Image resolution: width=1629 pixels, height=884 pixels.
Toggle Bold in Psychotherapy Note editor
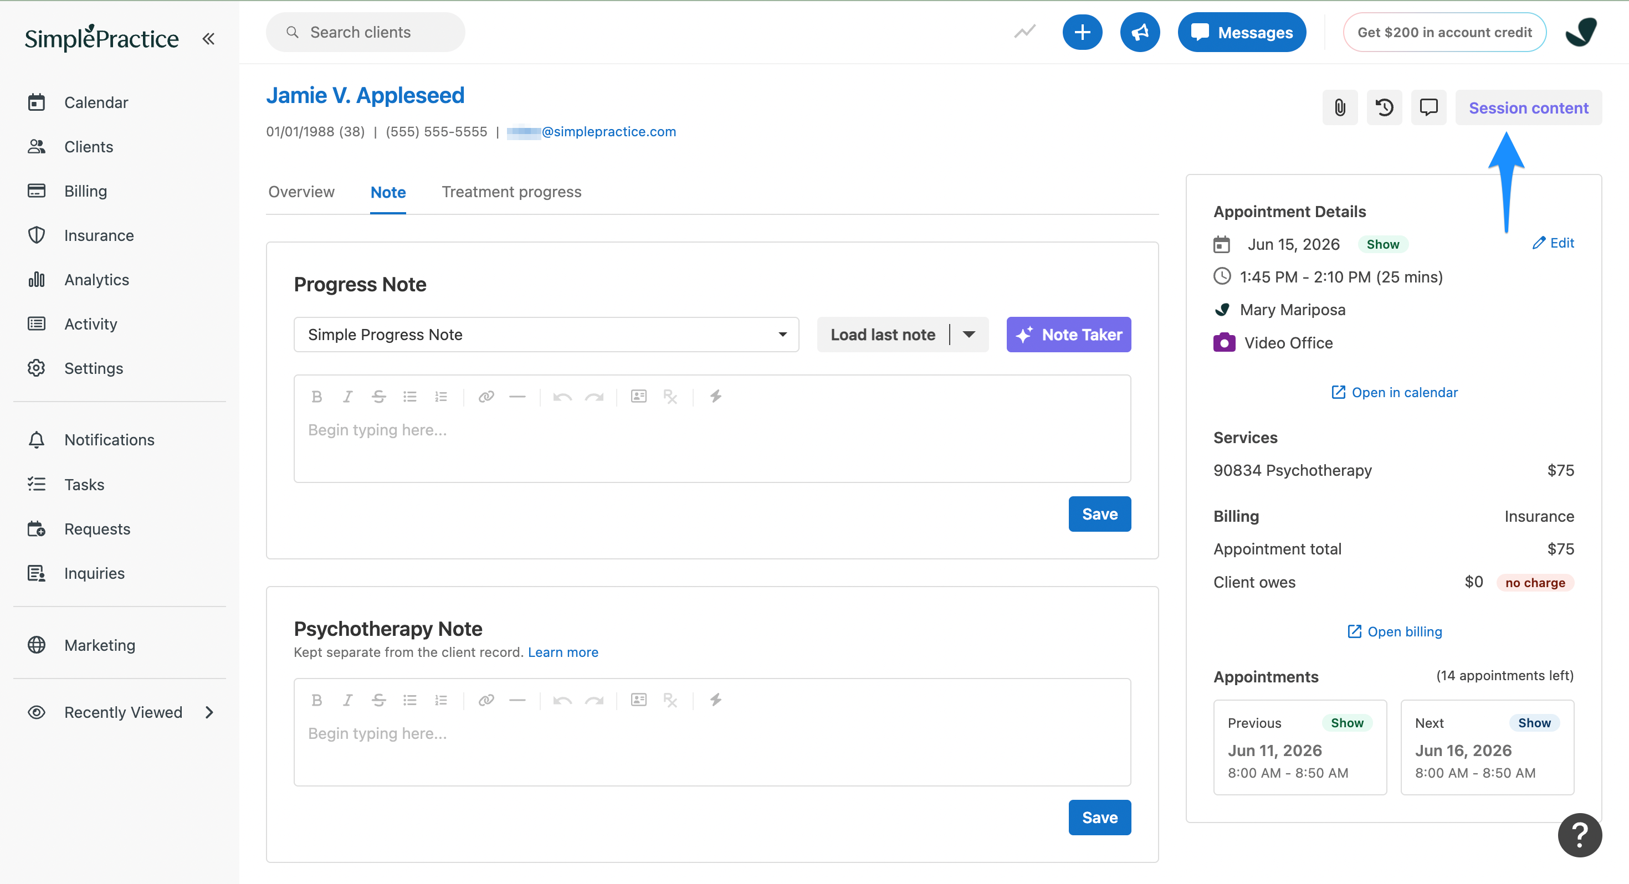[317, 700]
